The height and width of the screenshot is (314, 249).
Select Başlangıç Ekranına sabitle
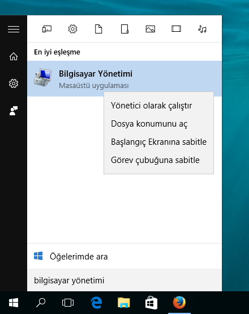(x=158, y=142)
